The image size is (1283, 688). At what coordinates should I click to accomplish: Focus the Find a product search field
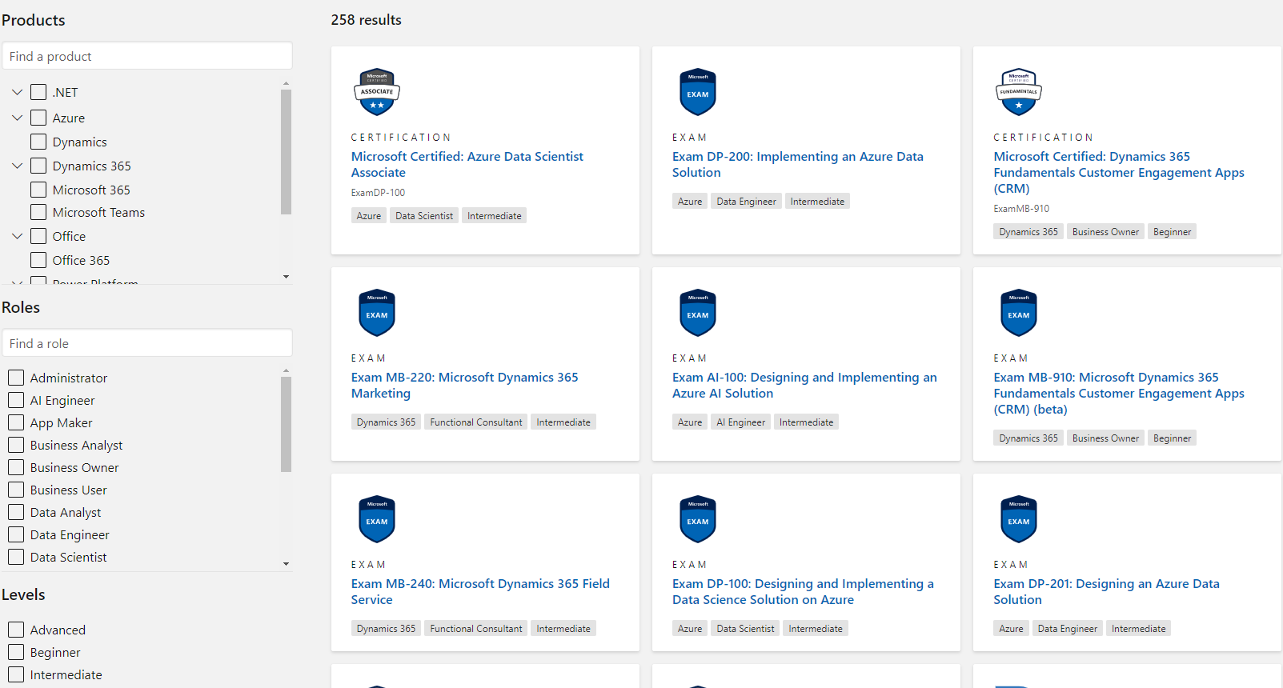(147, 56)
